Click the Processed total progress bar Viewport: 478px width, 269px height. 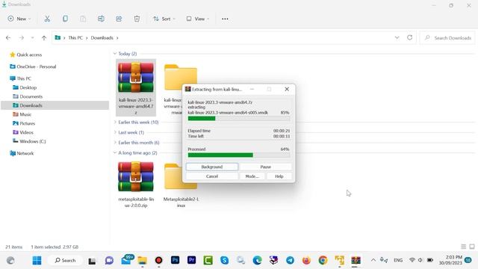(x=239, y=155)
